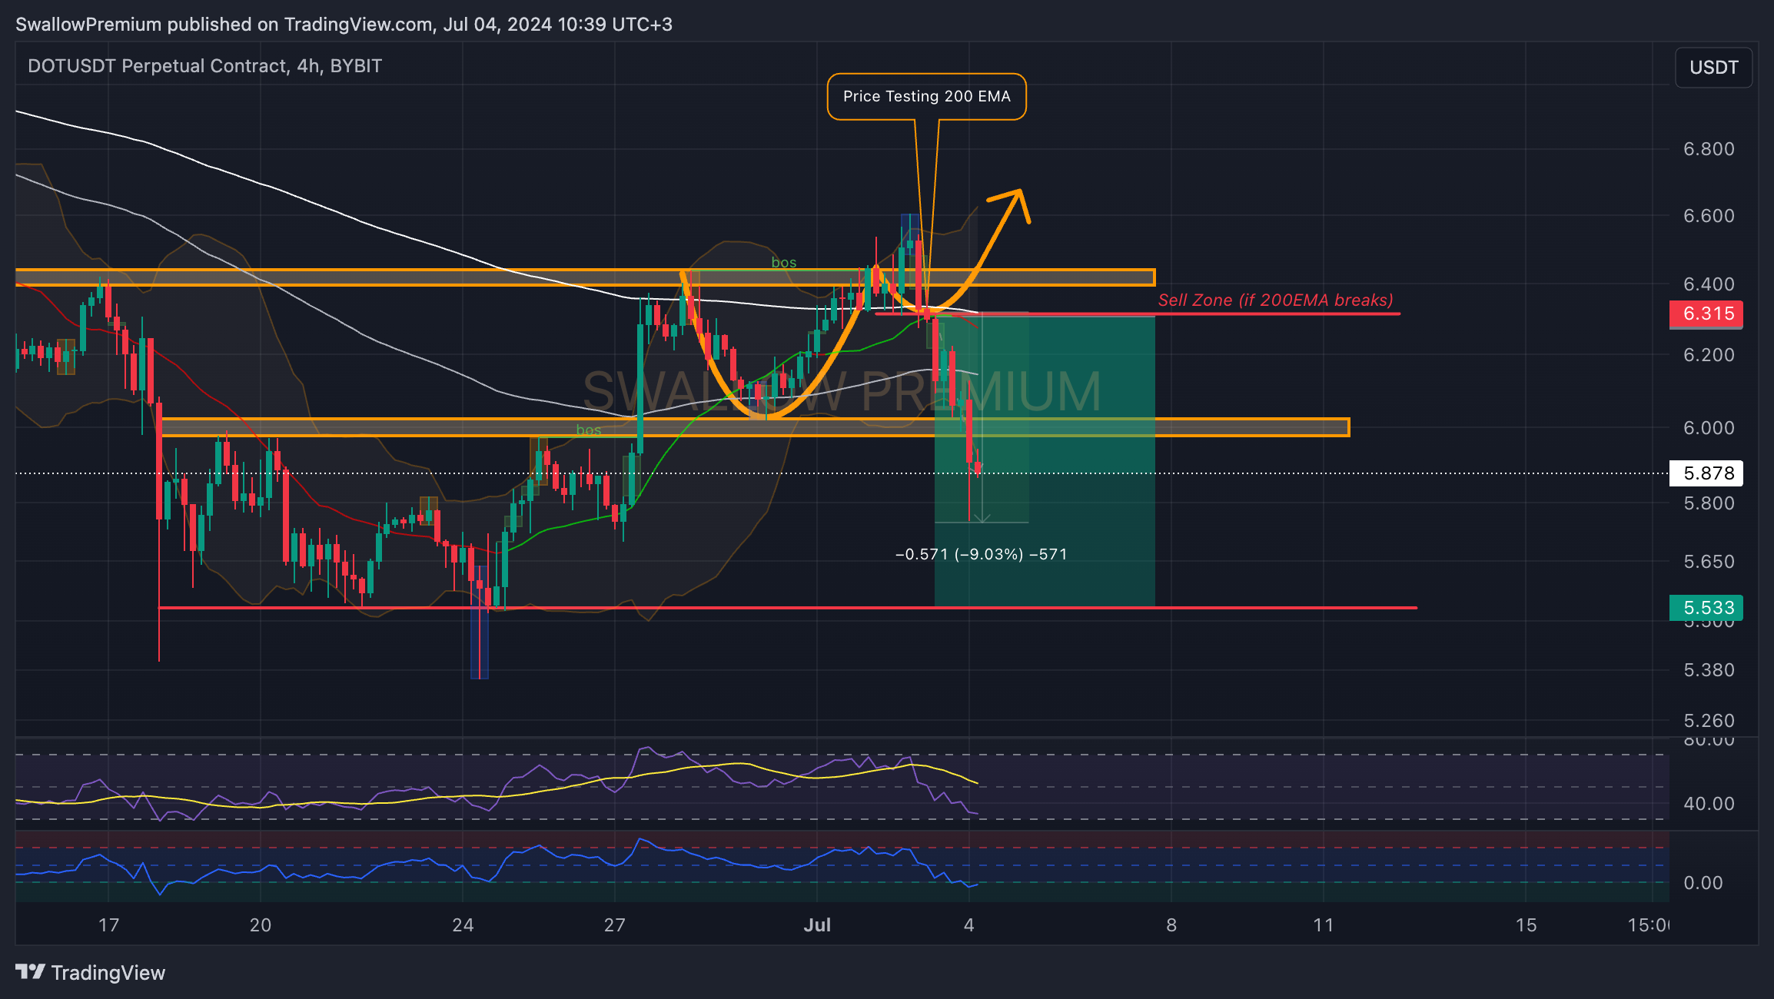The image size is (1774, 999).
Task: Click the '17' date on time axis
Action: coord(108,925)
